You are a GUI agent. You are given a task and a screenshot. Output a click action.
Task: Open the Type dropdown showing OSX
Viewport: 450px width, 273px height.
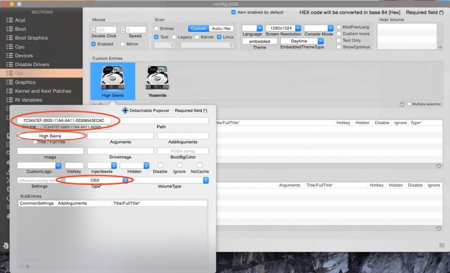click(96, 180)
